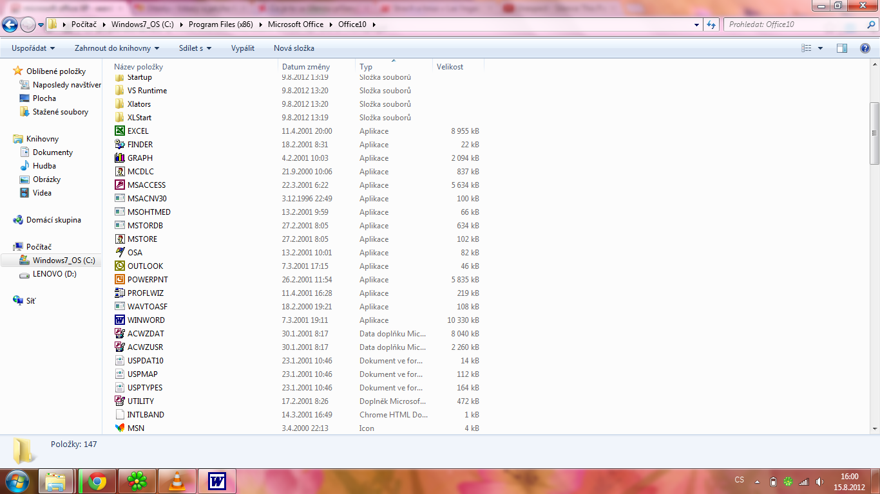Image resolution: width=880 pixels, height=494 pixels.
Task: Click the CS language indicator in tray
Action: click(740, 480)
